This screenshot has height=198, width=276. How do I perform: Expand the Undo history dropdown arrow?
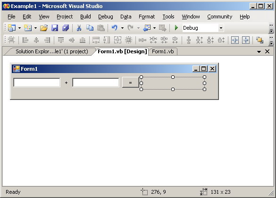[122, 28]
